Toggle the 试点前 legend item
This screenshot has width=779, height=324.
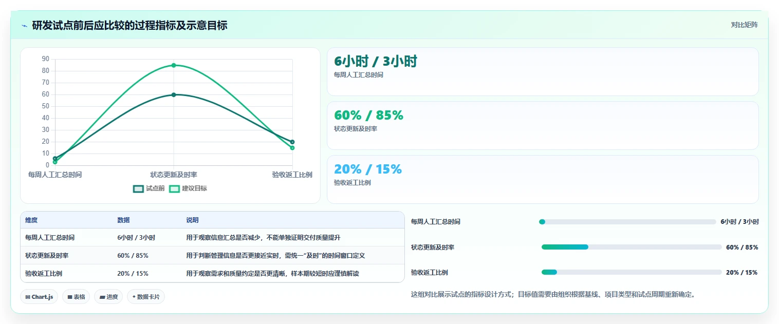click(149, 188)
